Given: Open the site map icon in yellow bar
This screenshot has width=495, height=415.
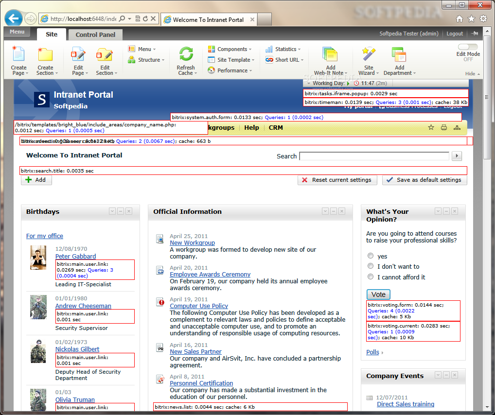Looking at the screenshot, I should point(457,127).
